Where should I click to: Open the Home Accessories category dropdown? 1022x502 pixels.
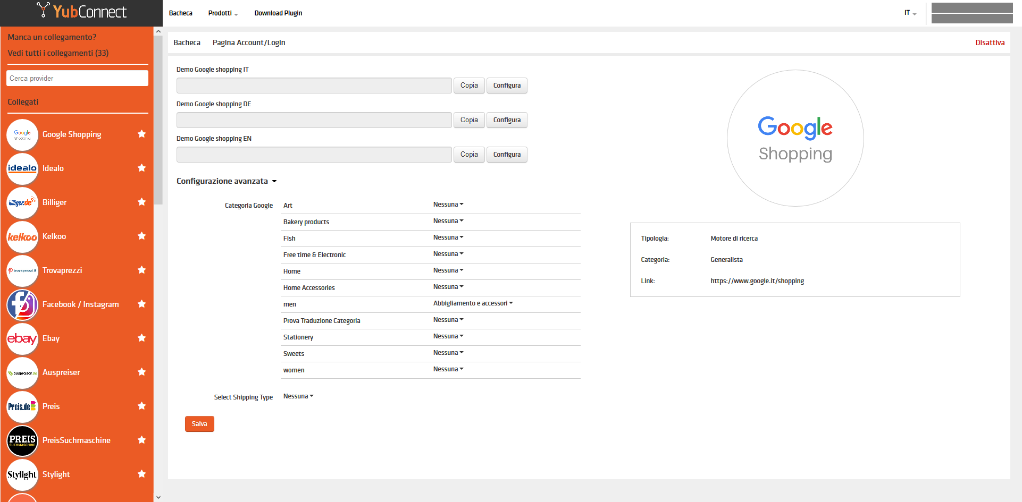448,287
